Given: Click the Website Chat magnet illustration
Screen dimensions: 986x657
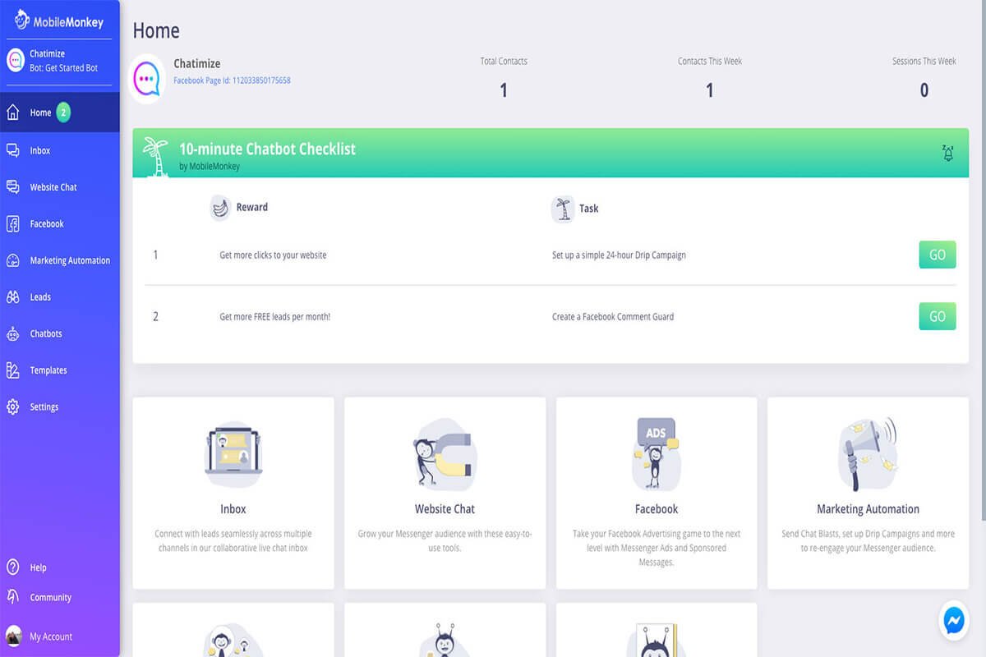Looking at the screenshot, I should (445, 456).
